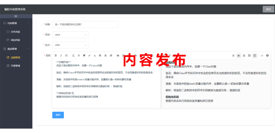The width and height of the screenshot is (275, 133).
Task: Click the 保存 save button
Action: click(x=58, y=115)
